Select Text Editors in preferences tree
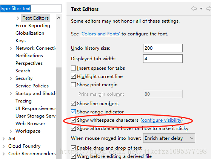This screenshot has width=211, height=159. (35, 18)
